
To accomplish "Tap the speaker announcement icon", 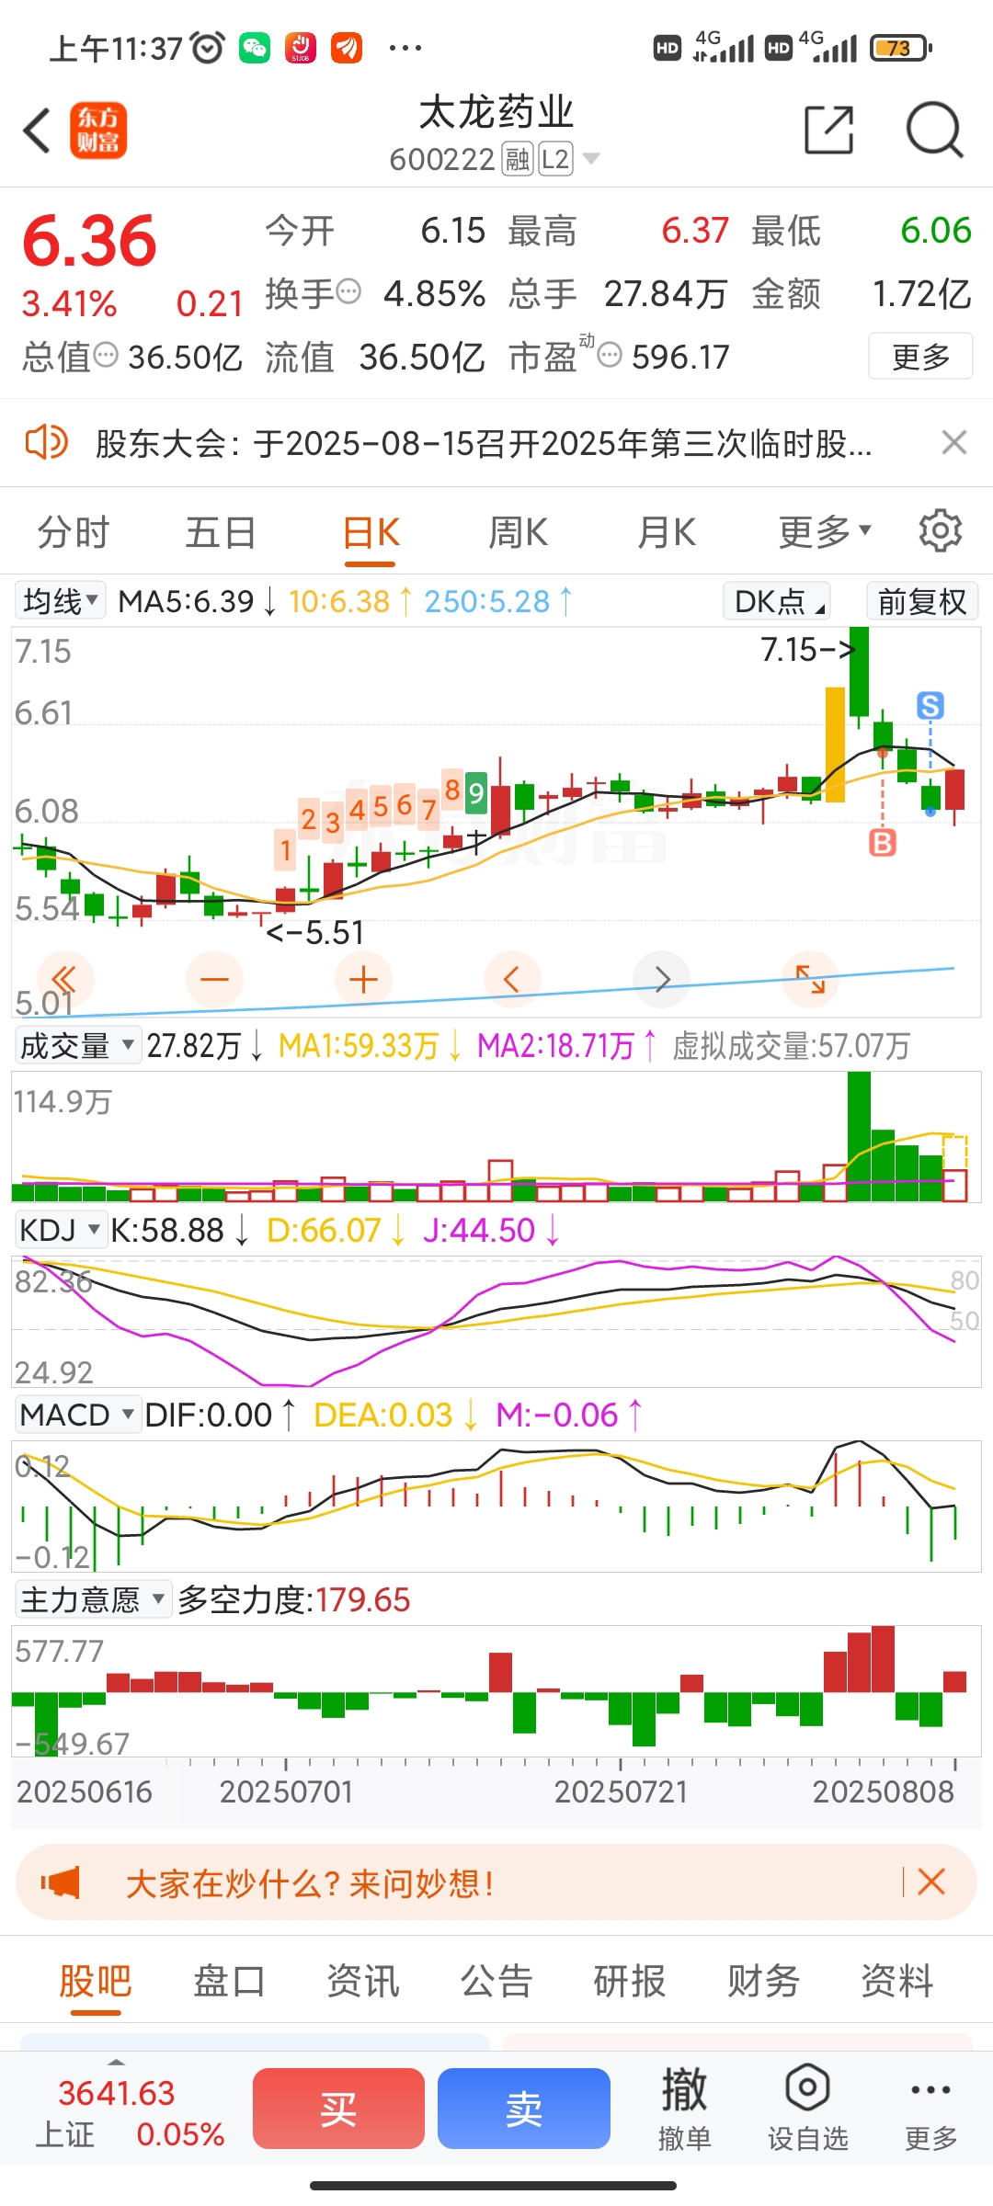I will 46,443.
